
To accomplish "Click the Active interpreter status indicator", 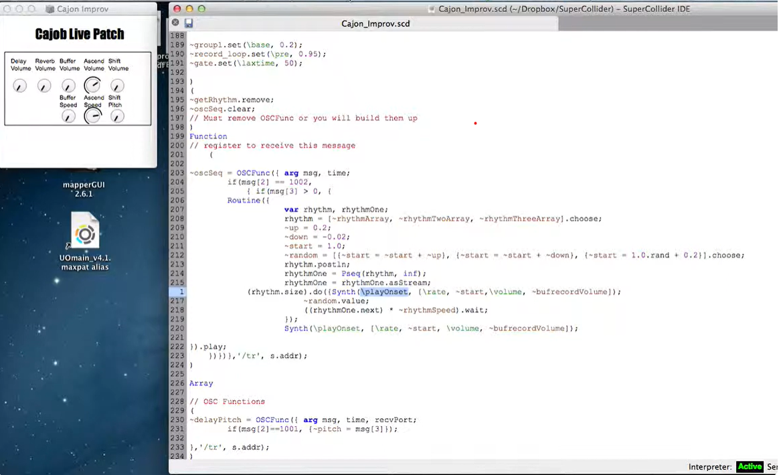I will click(x=749, y=466).
